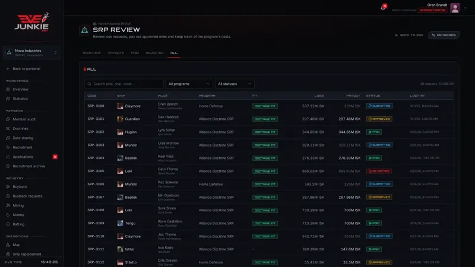Sort by Code column header

92,96
